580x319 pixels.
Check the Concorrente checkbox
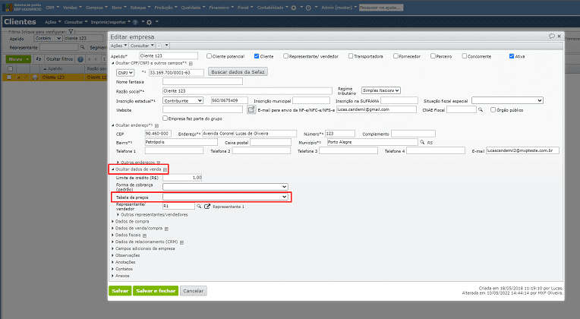(464, 56)
